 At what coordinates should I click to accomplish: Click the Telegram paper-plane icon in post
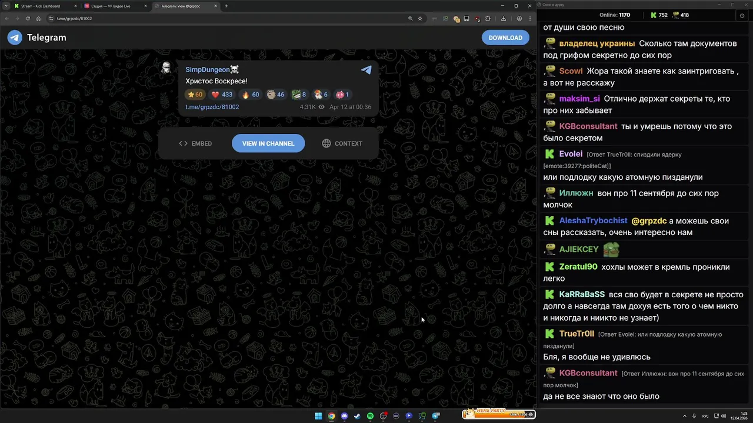coord(366,69)
